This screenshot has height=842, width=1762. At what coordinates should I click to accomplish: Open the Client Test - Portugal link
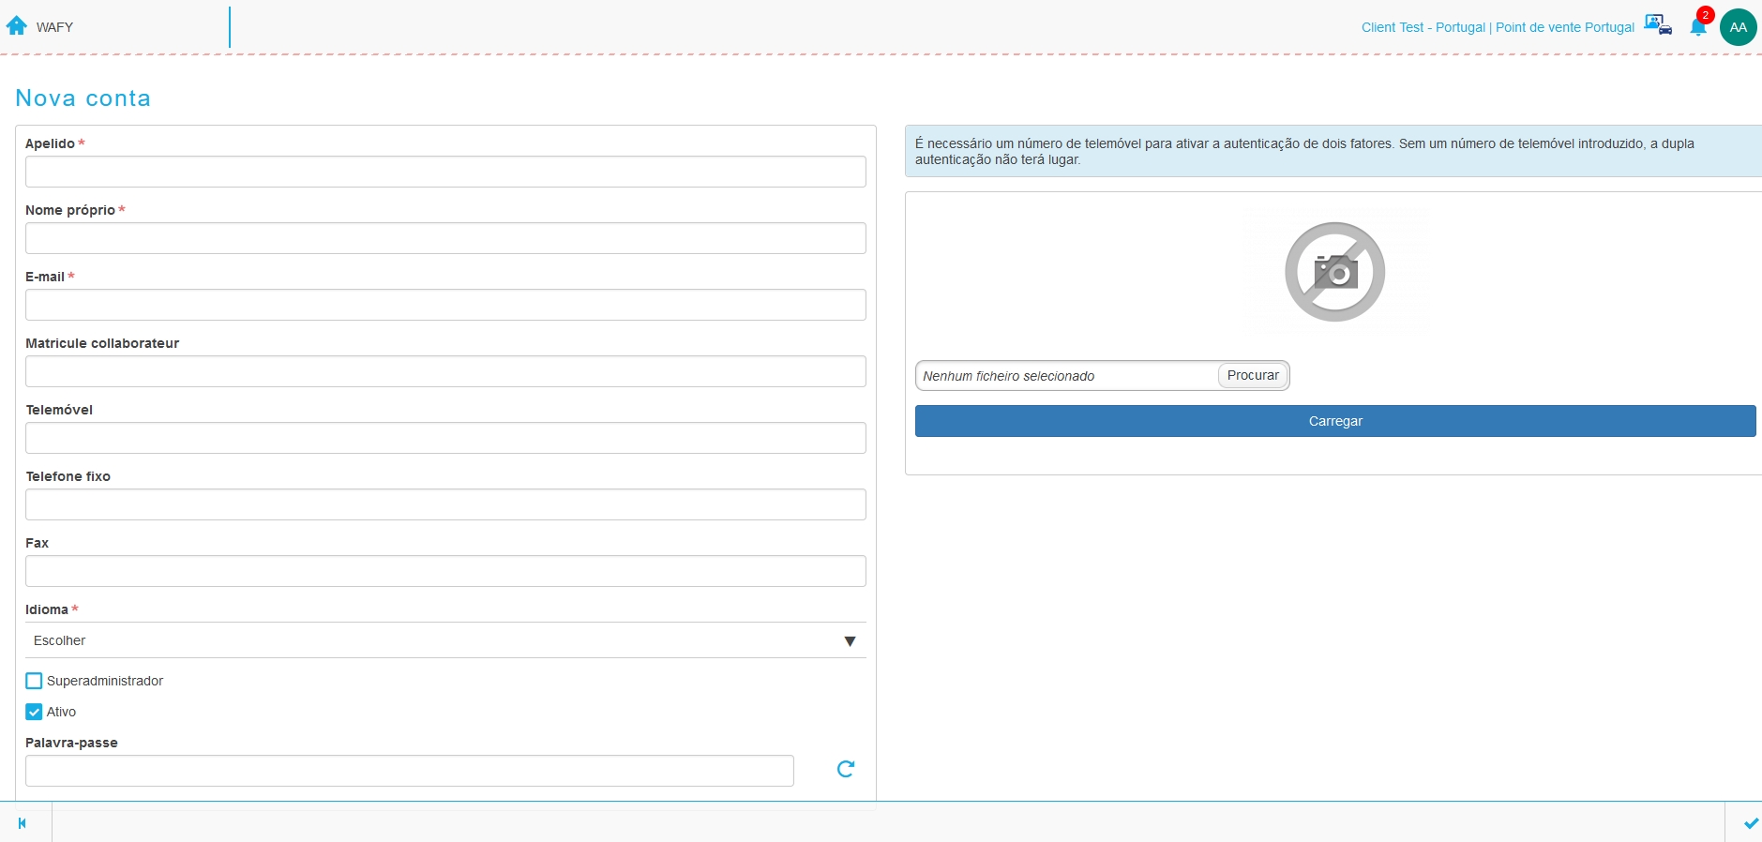[x=1423, y=27]
